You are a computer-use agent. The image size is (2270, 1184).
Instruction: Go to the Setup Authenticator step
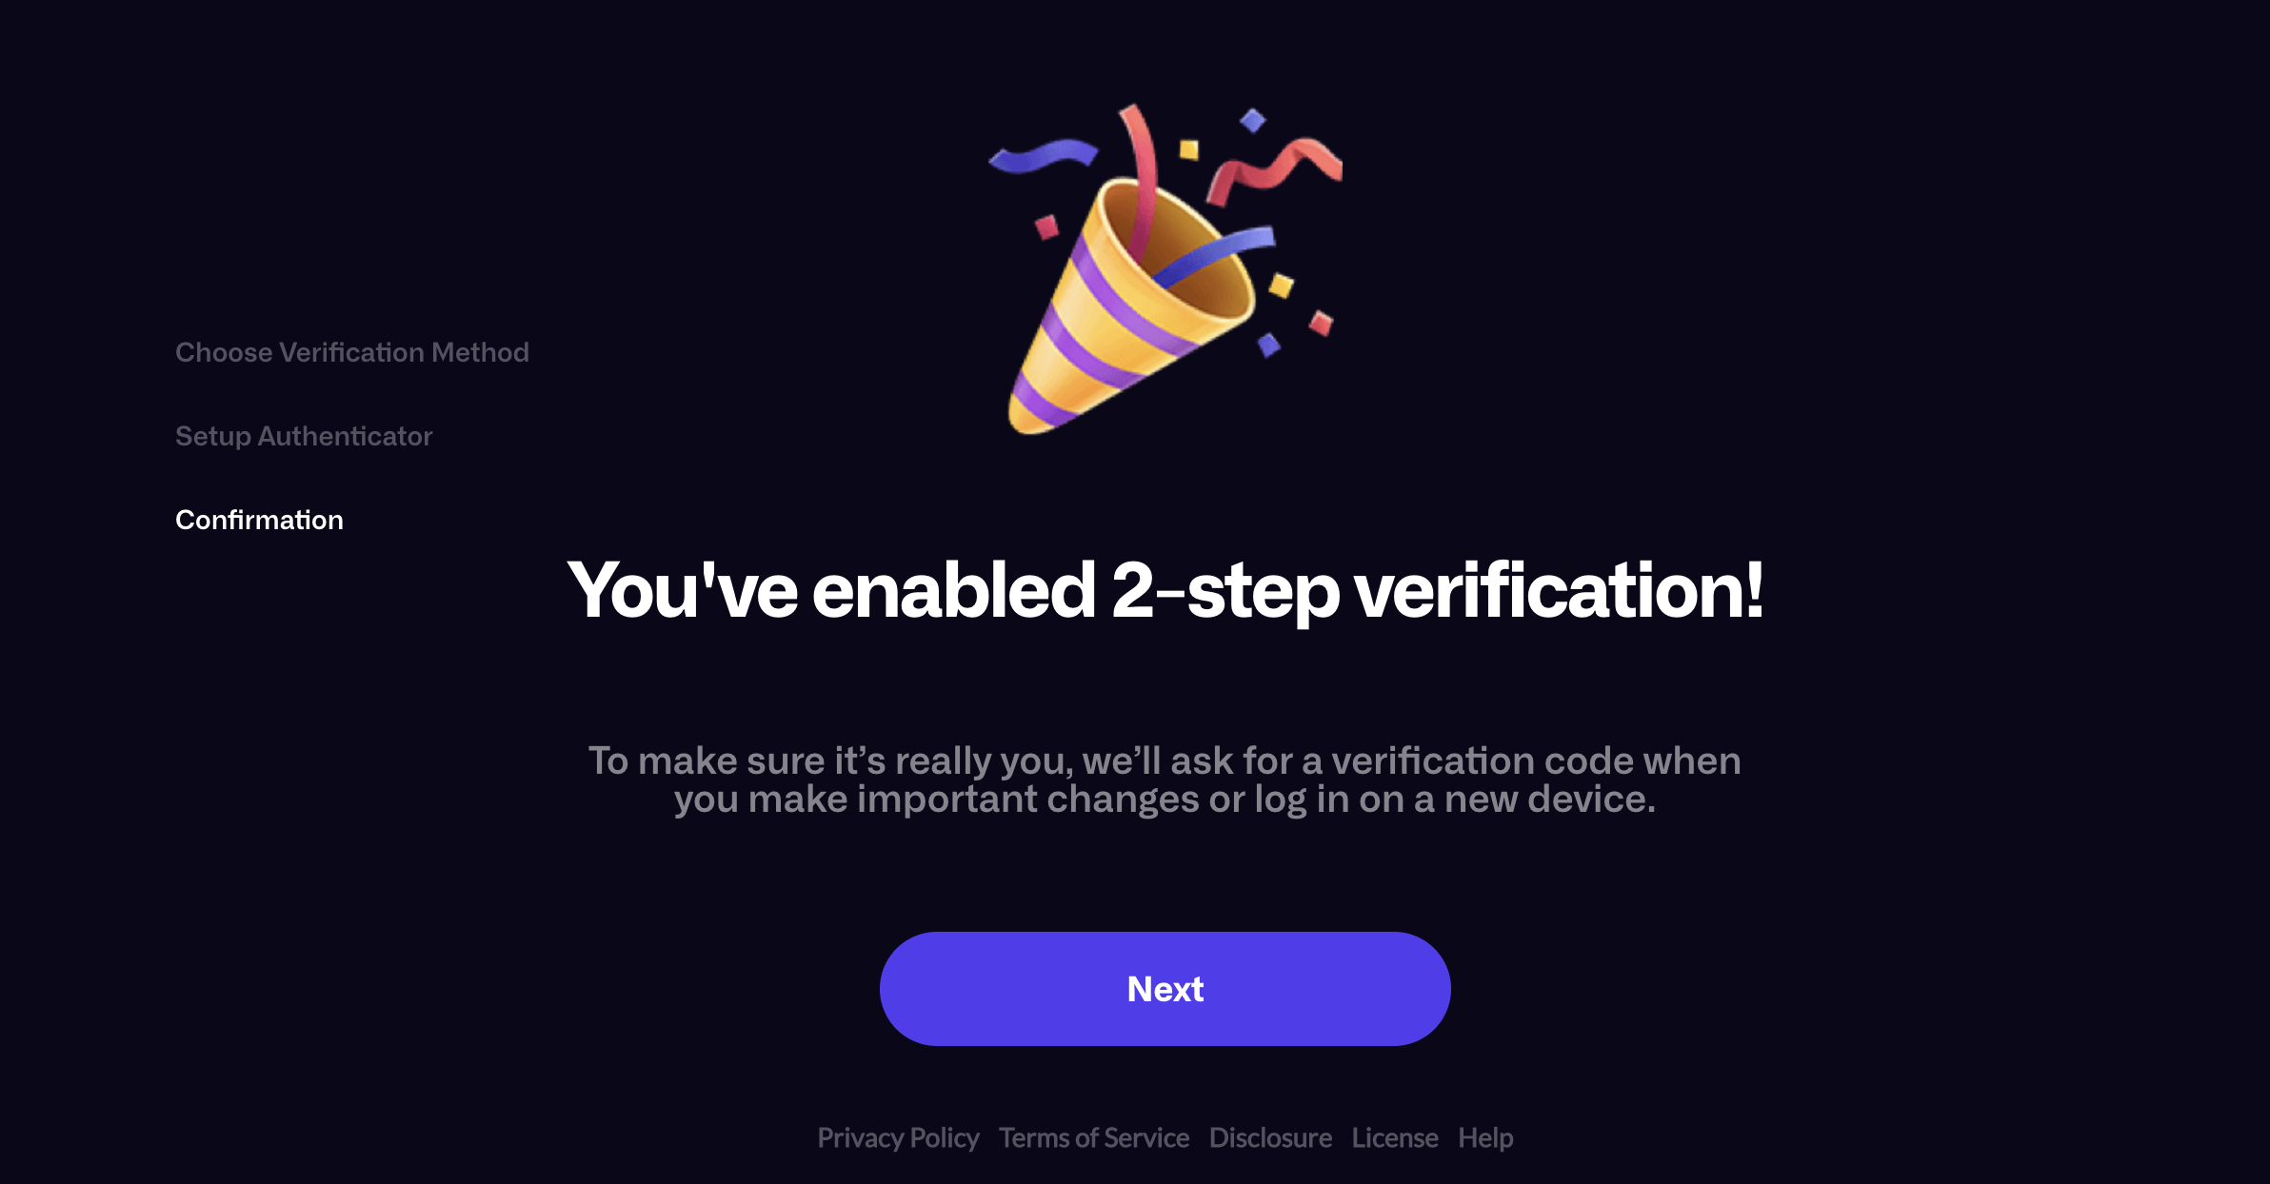point(304,436)
